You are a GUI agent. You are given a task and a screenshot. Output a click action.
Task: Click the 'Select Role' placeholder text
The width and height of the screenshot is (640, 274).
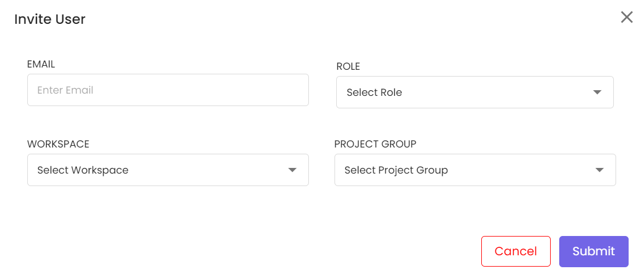coord(374,92)
